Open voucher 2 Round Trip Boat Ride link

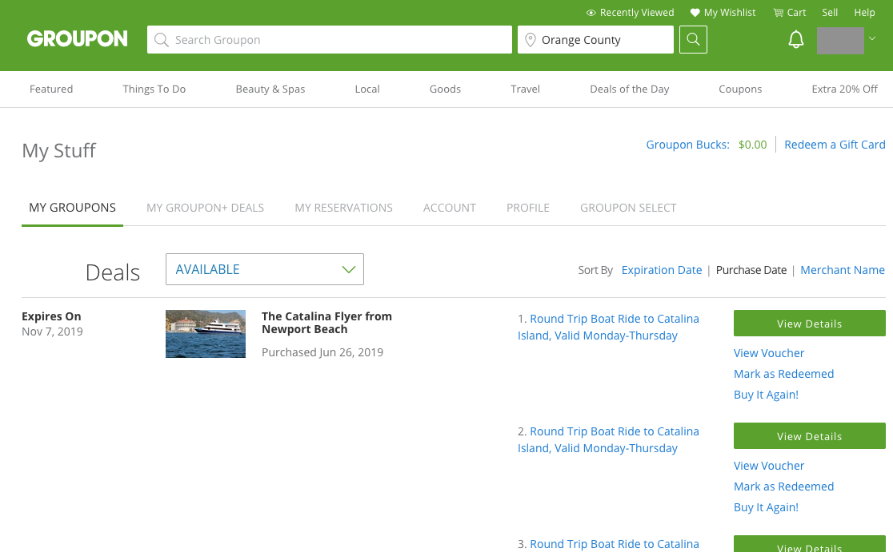pos(608,439)
